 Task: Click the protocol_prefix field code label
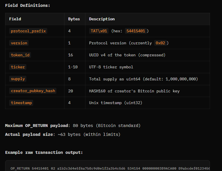tap(28, 31)
